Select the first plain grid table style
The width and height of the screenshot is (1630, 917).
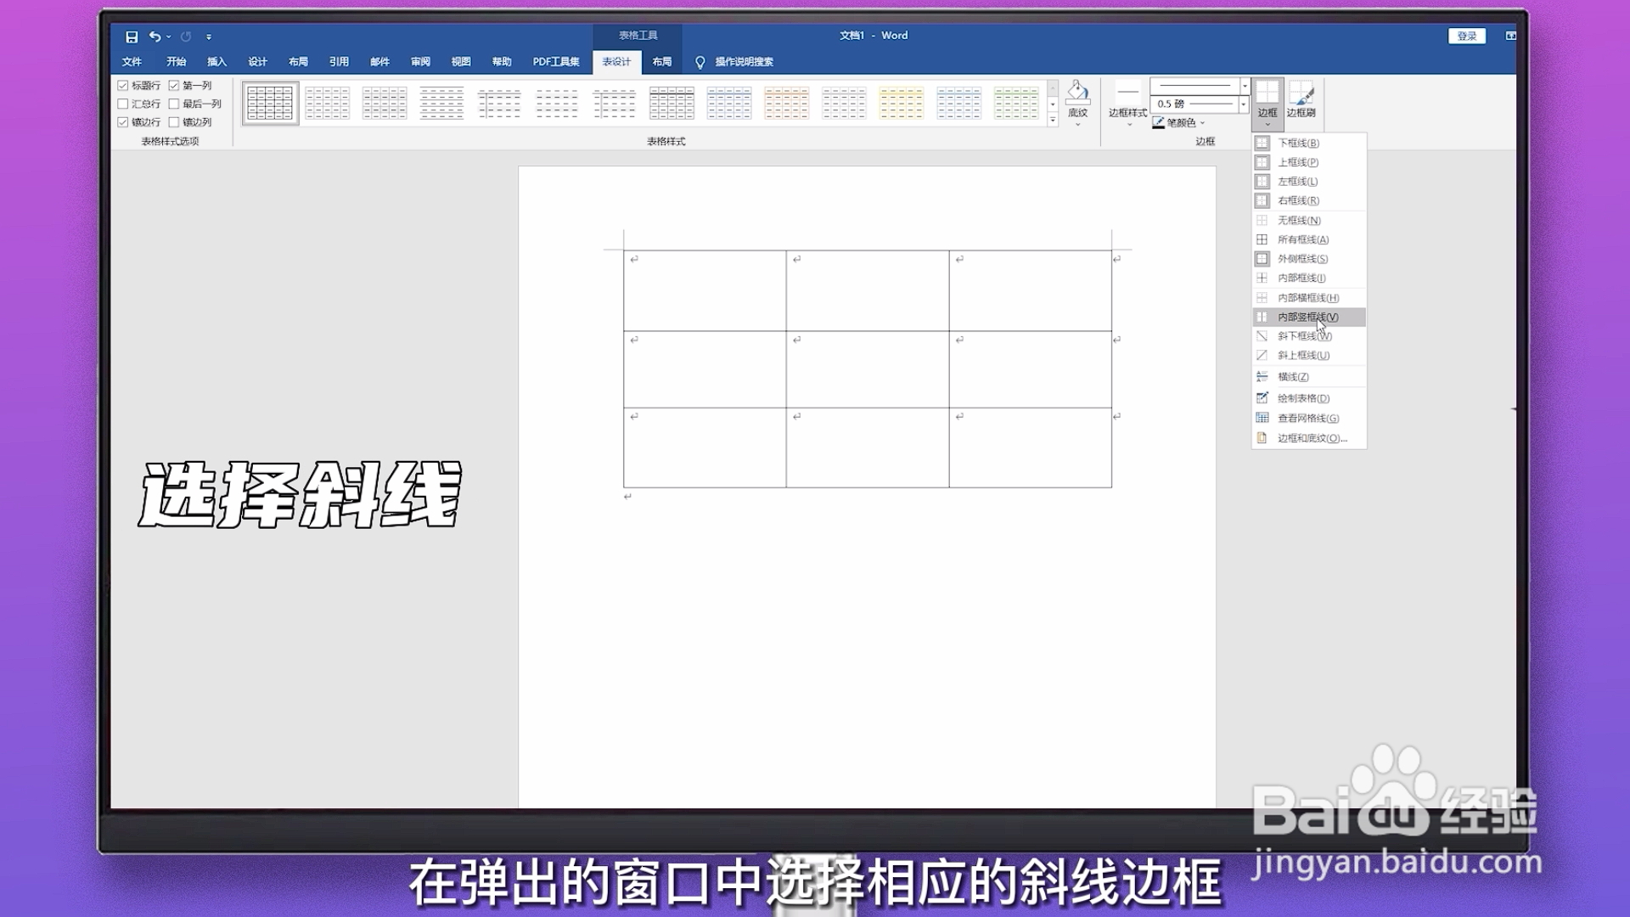click(270, 103)
